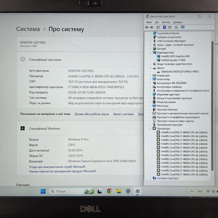Maximize the Device Manager window
Image resolution: width=218 pixels, height=218 pixels.
pos(199,16)
